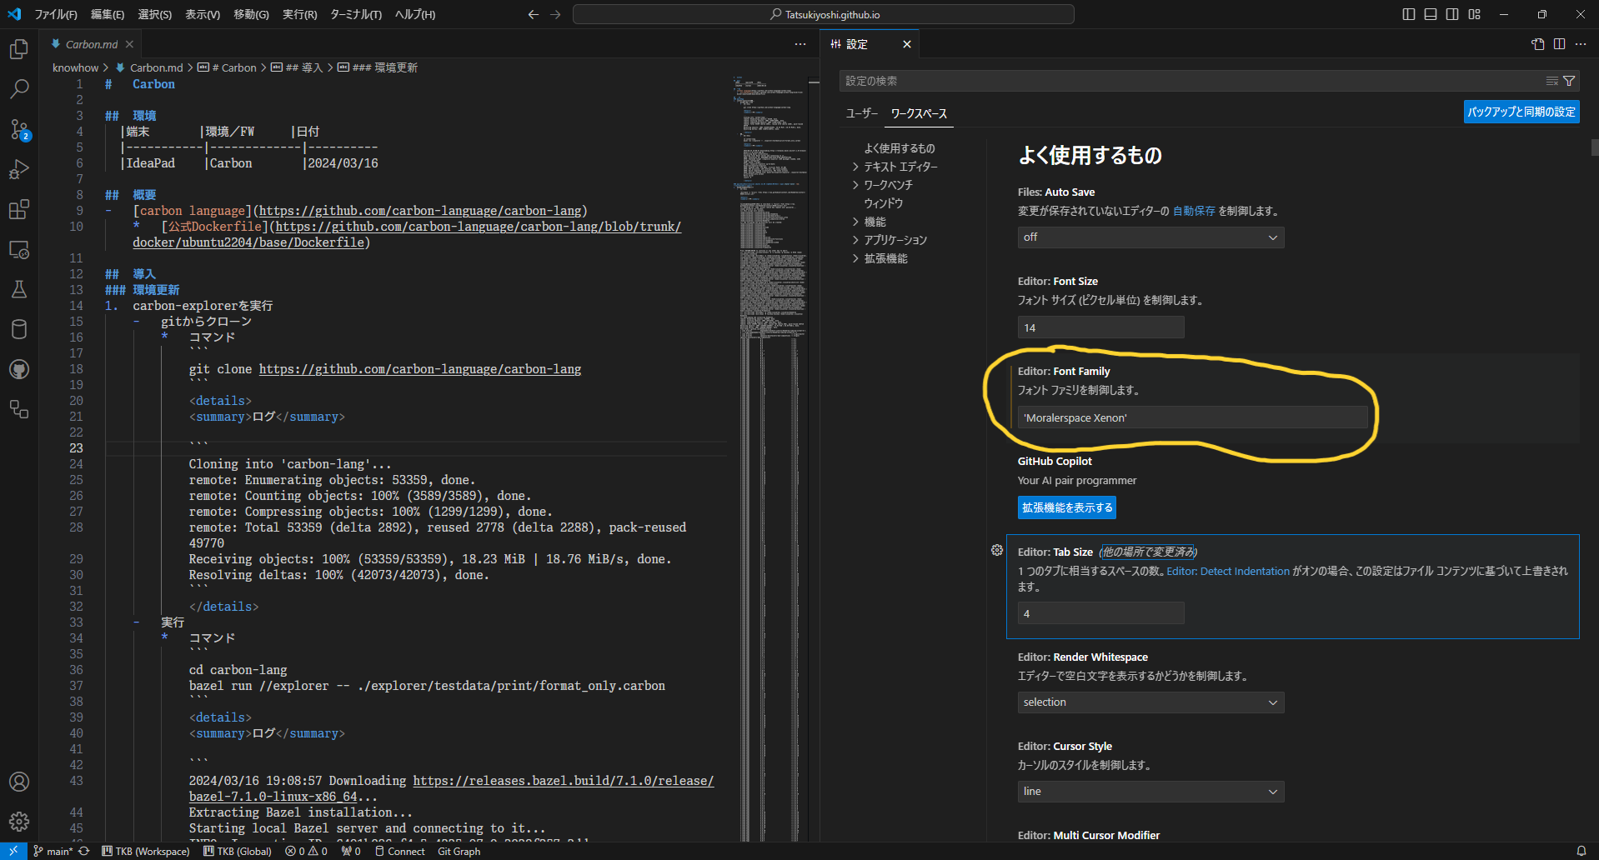1599x860 pixels.
Task: Open the 編集(E) menu
Action: pos(108,14)
